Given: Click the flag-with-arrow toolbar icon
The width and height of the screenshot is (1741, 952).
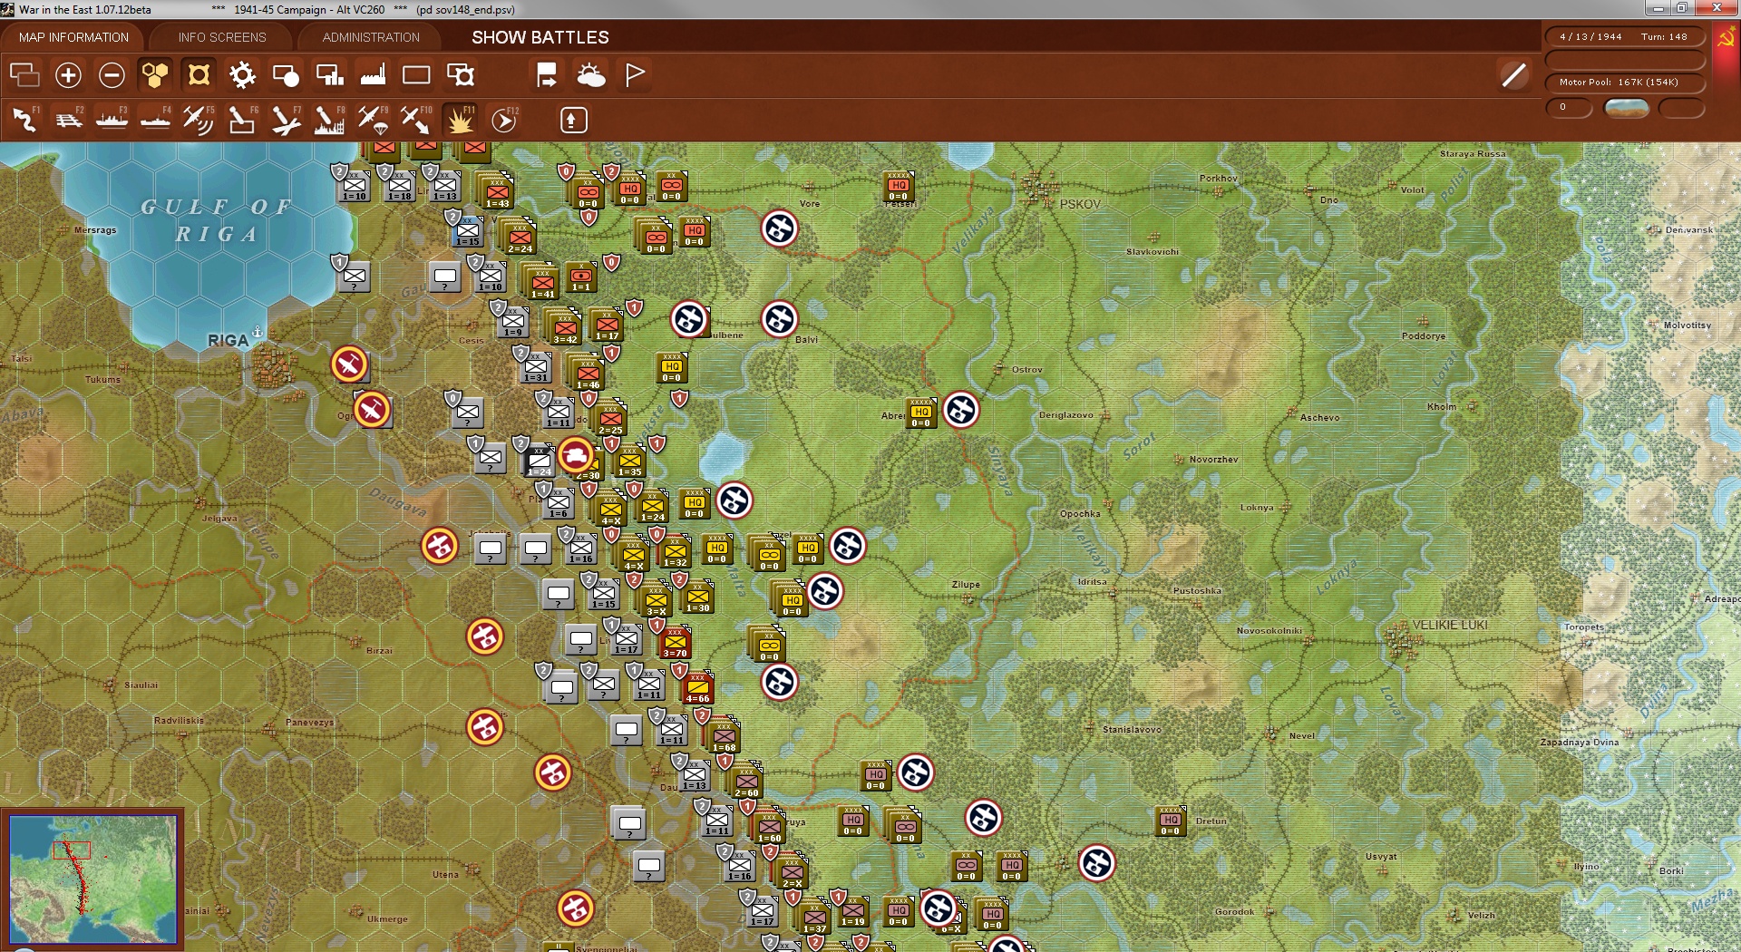Looking at the screenshot, I should click(x=547, y=75).
